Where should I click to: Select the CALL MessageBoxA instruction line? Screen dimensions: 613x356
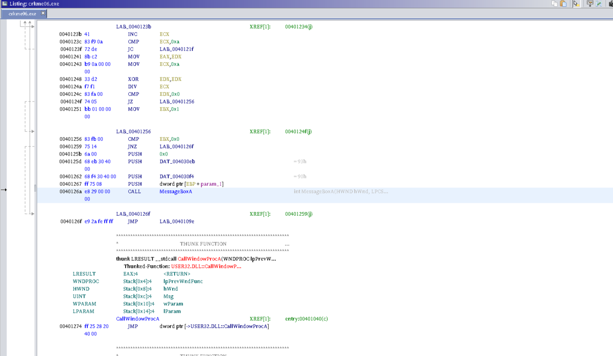pos(324,195)
